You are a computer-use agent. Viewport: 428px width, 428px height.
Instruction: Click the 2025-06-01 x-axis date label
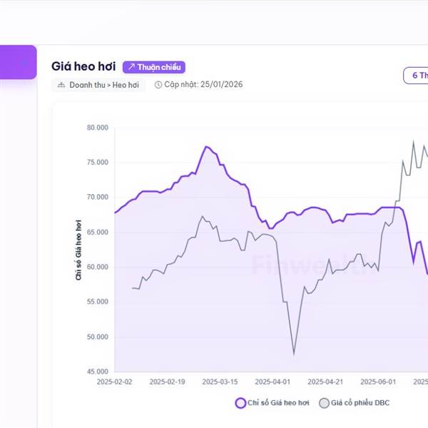pos(378,382)
